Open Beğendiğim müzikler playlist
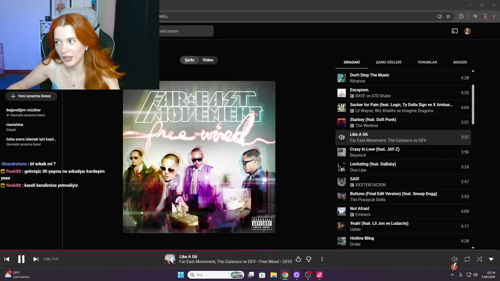The width and height of the screenshot is (500, 281). coord(31,112)
